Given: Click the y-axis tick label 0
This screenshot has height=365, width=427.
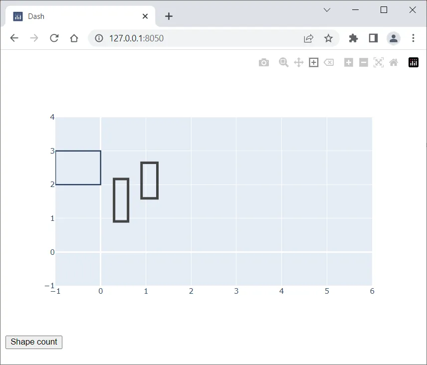Looking at the screenshot, I should click(x=52, y=252).
